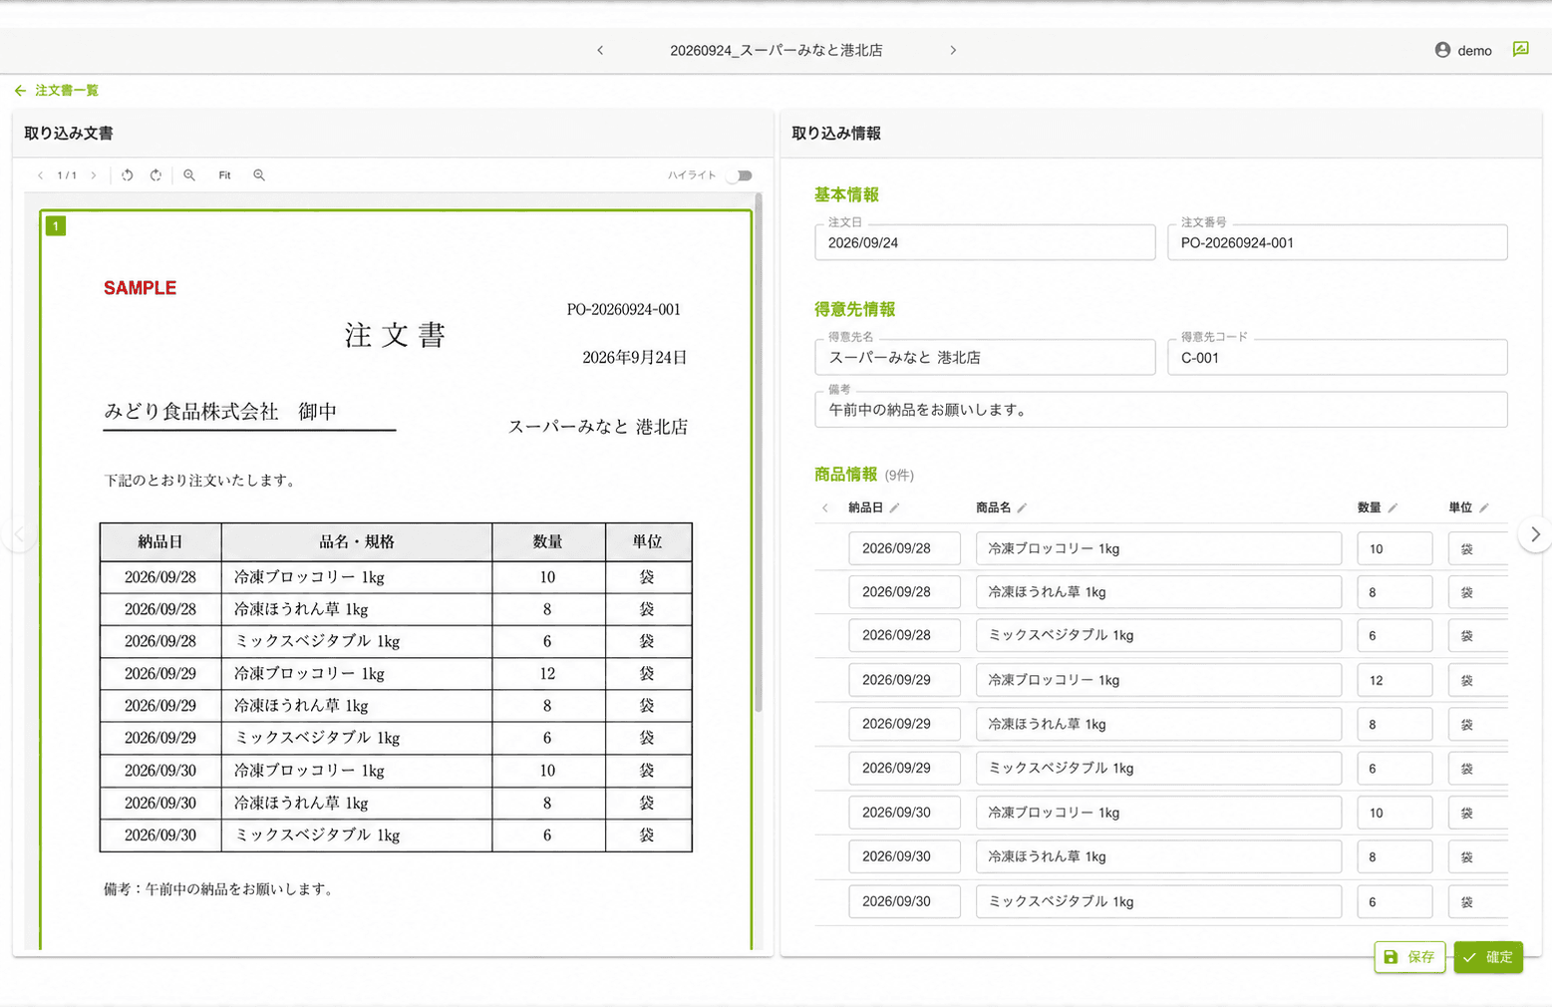Screen dimensions: 1552x1007
Task: Fit document to viewer
Action: coord(224,175)
